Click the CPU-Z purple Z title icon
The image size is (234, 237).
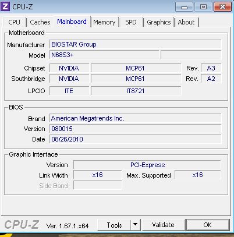(x=5, y=6)
